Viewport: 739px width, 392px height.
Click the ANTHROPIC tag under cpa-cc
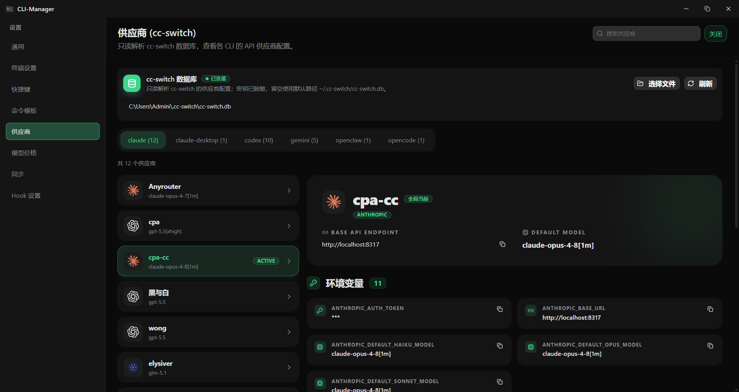[372, 215]
